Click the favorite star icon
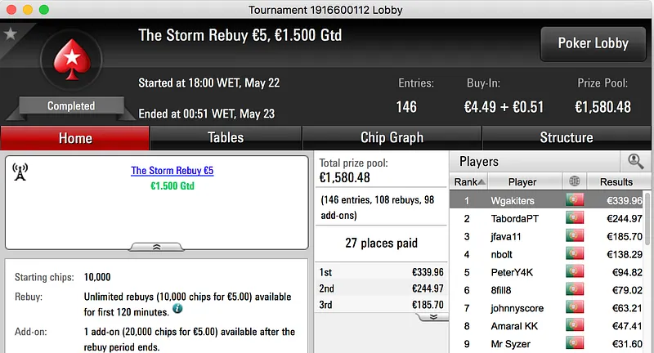The width and height of the screenshot is (654, 353). (x=11, y=34)
